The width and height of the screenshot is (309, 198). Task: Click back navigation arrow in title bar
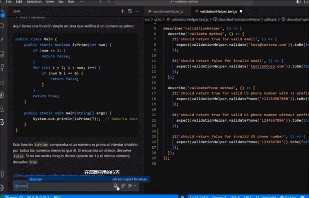pyautogui.click(x=101, y=2)
